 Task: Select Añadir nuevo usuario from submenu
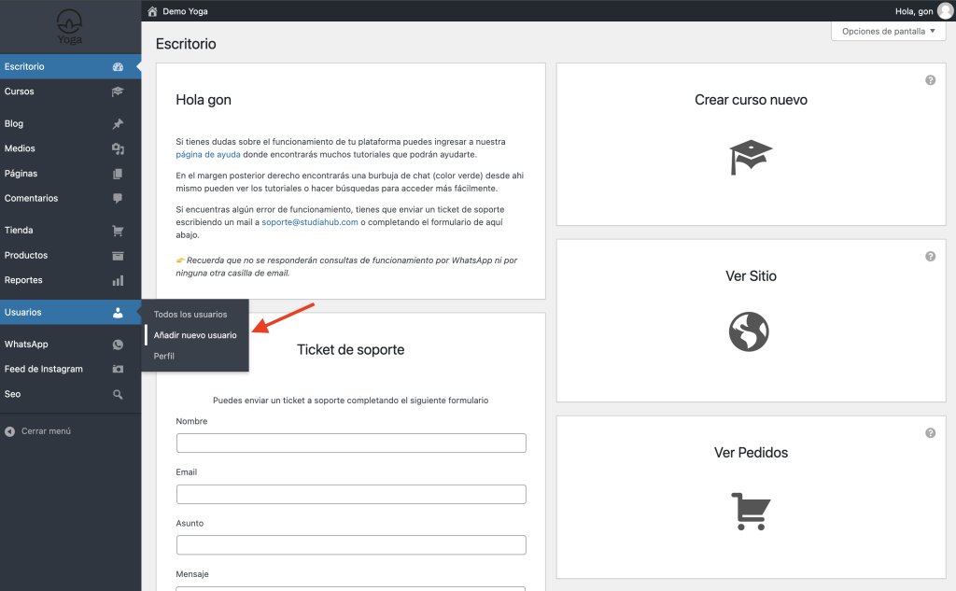click(x=195, y=335)
